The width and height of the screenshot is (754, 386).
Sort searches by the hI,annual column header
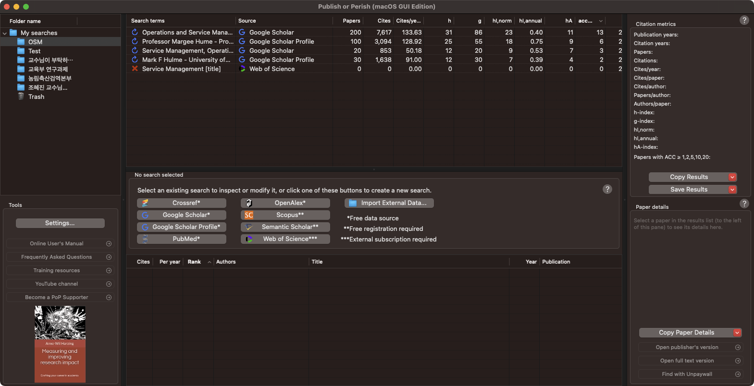[530, 21]
